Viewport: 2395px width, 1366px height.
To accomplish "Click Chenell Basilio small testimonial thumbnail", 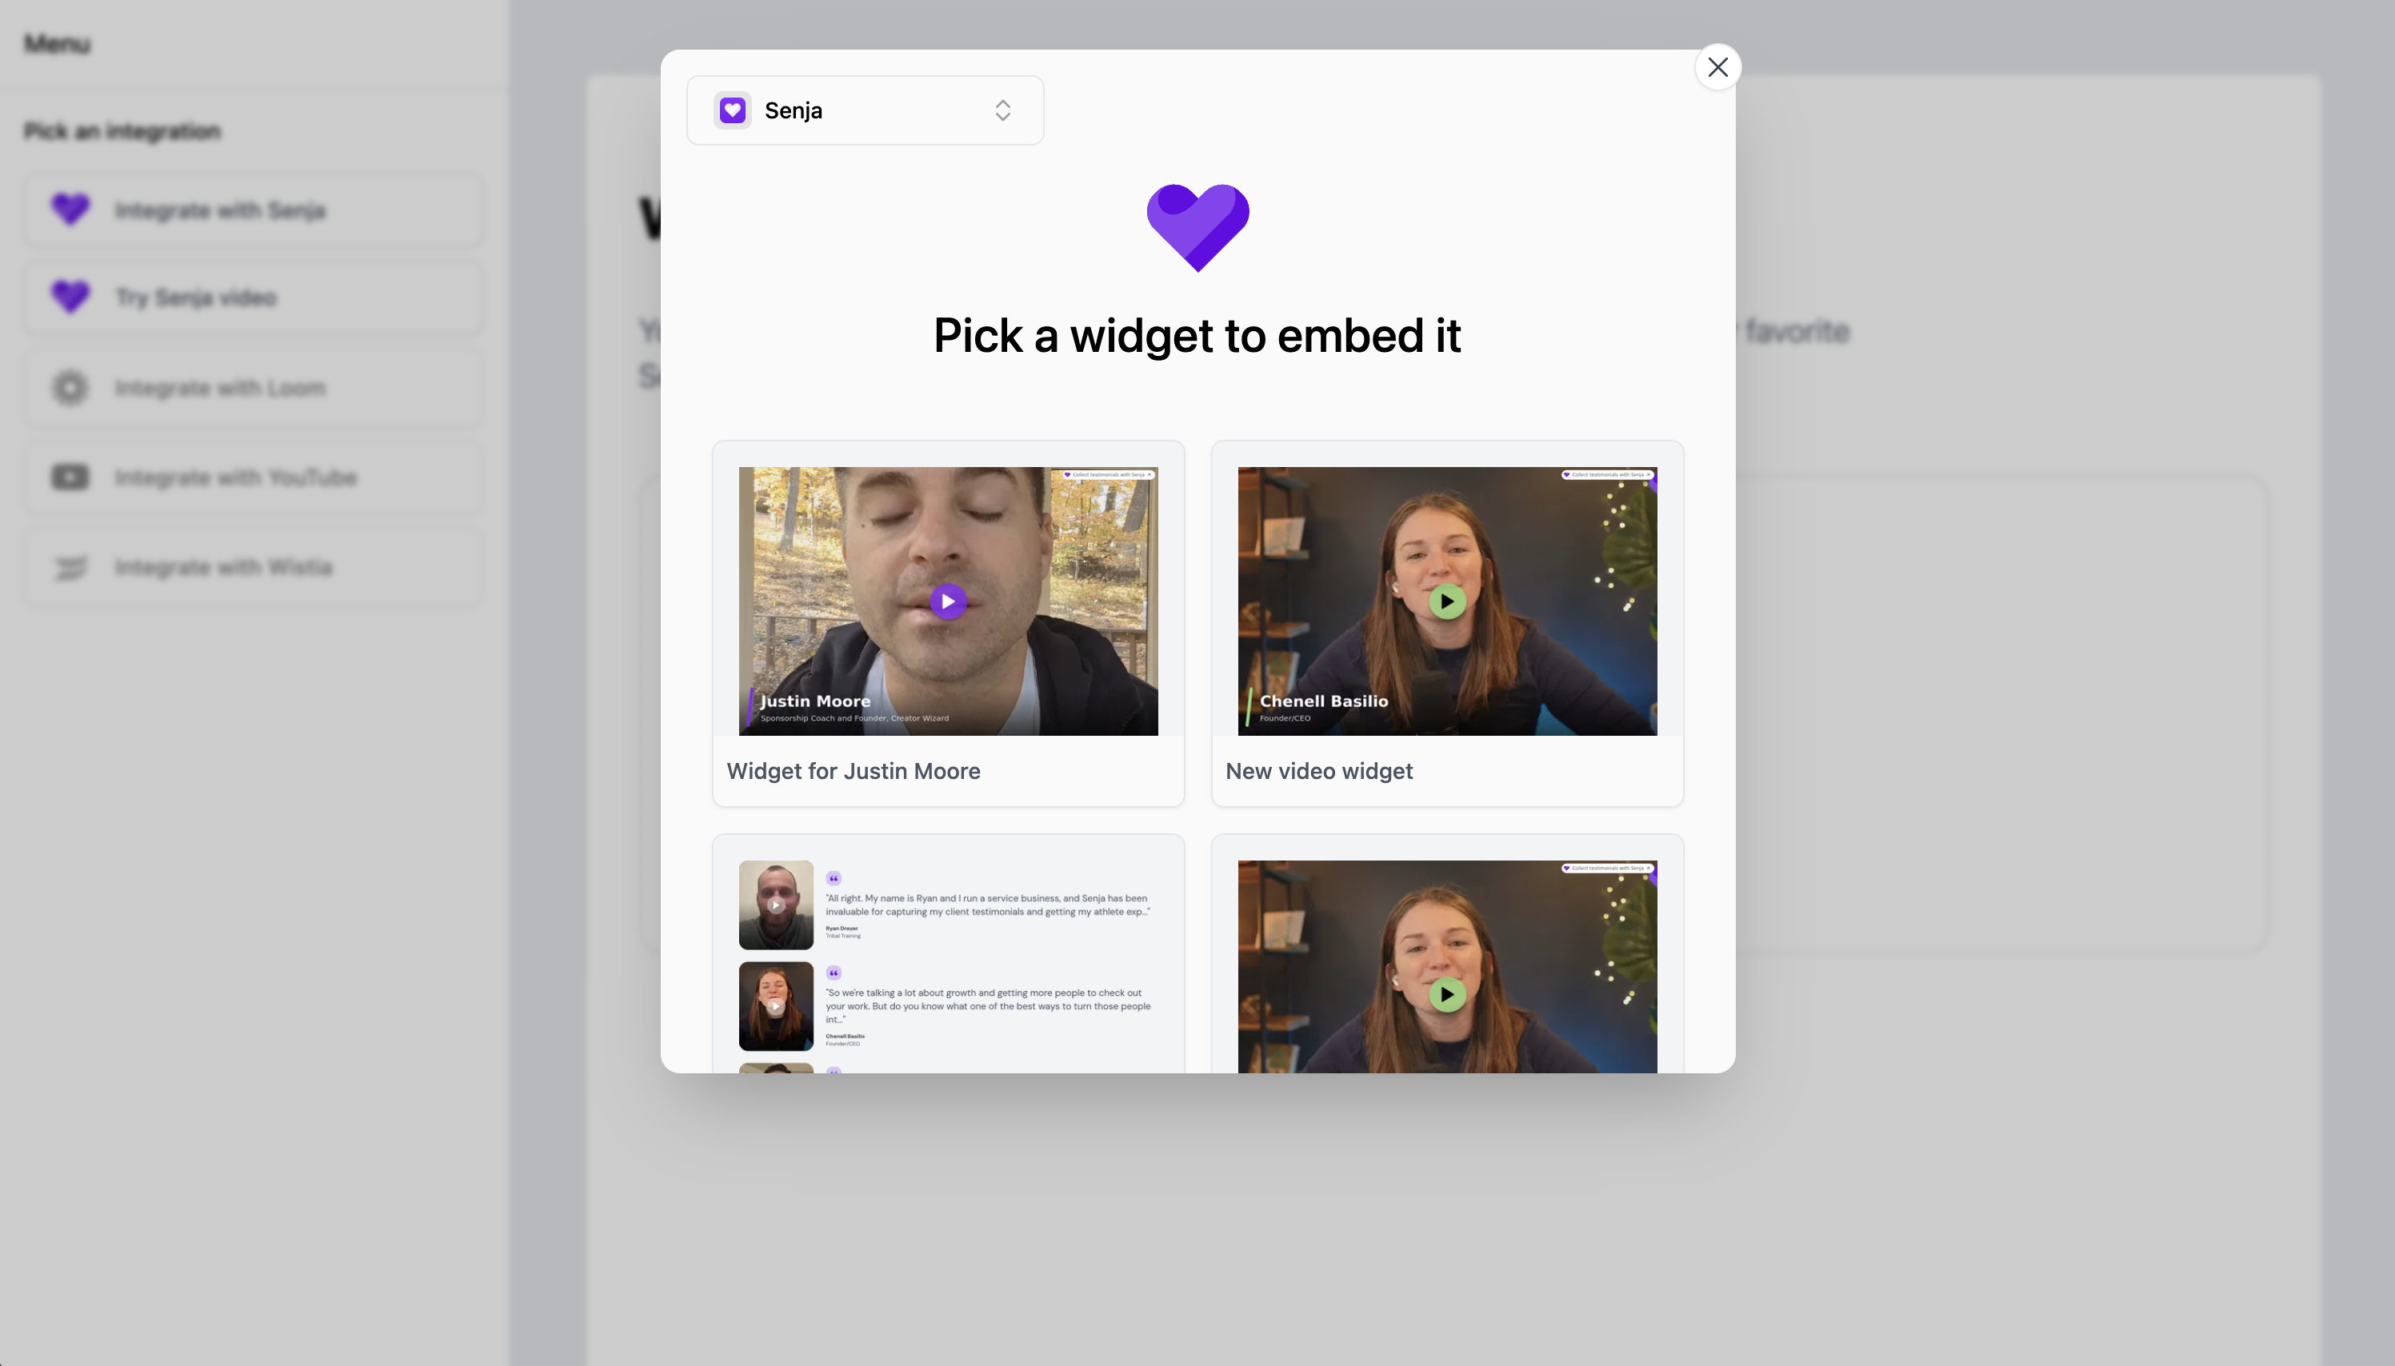I will [x=776, y=1007].
